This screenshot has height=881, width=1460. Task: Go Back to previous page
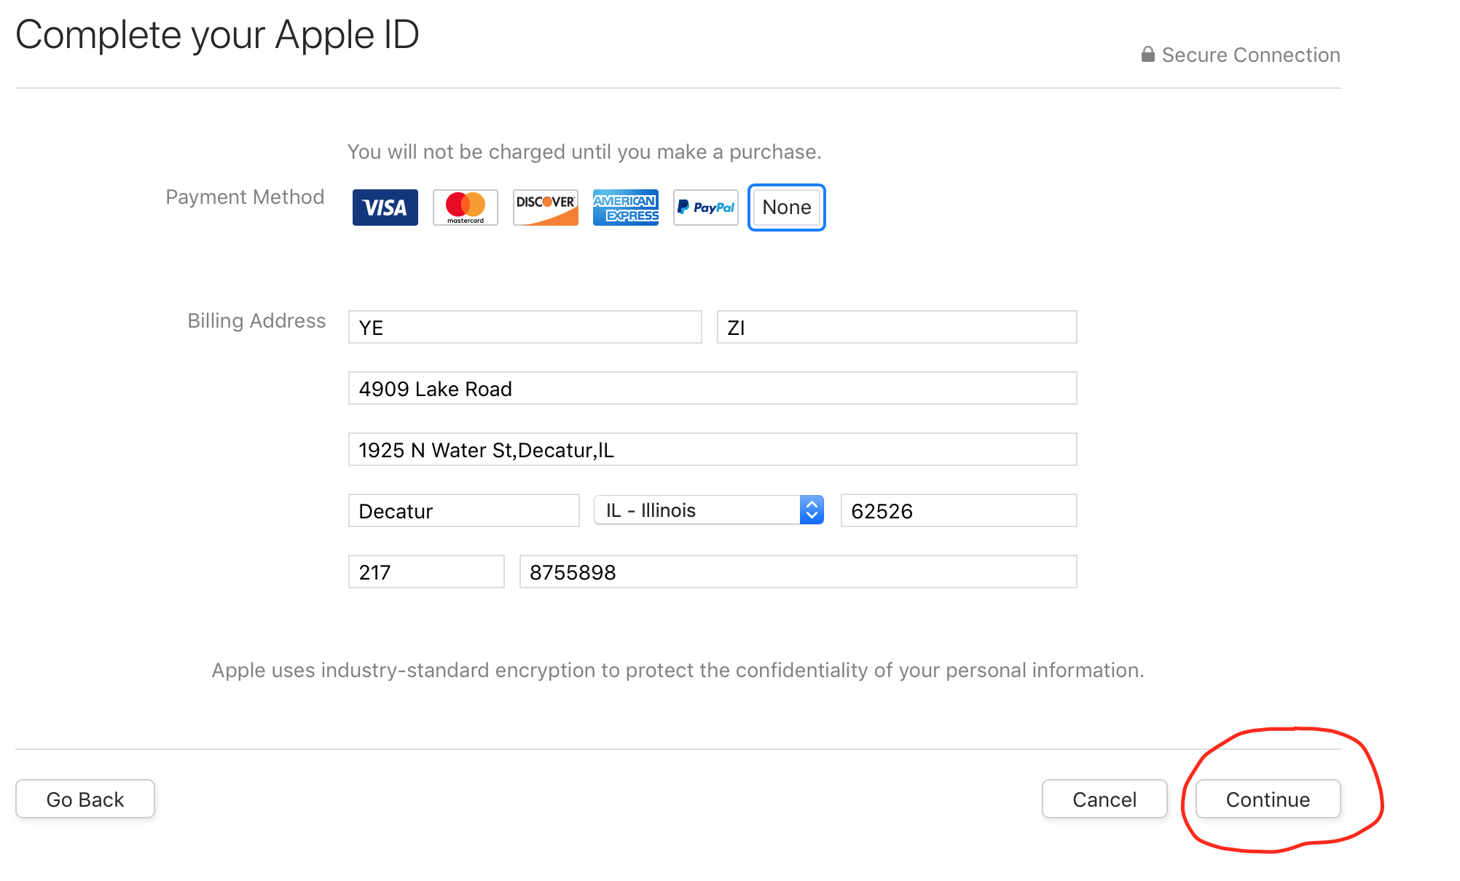(85, 799)
